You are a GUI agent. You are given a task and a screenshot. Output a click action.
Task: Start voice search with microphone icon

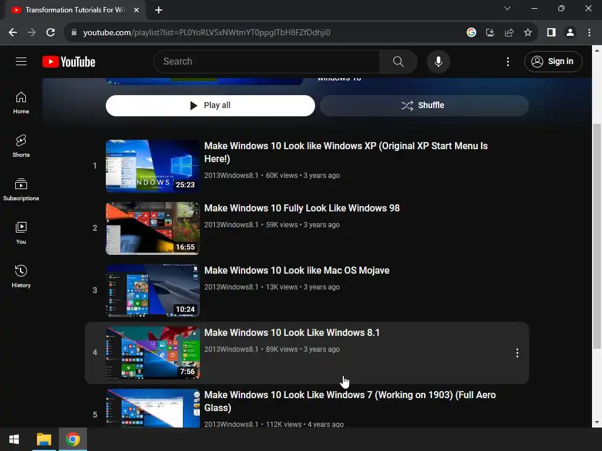click(x=438, y=61)
